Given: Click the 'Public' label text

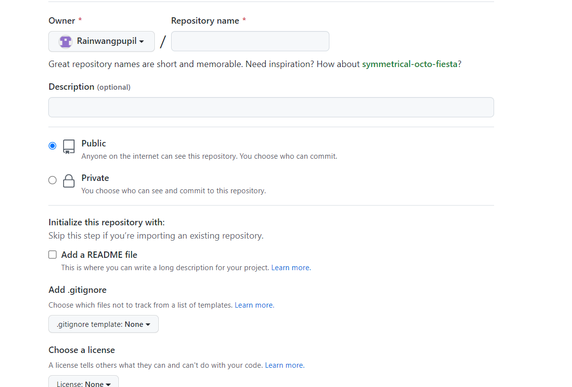Looking at the screenshot, I should tap(94, 144).
